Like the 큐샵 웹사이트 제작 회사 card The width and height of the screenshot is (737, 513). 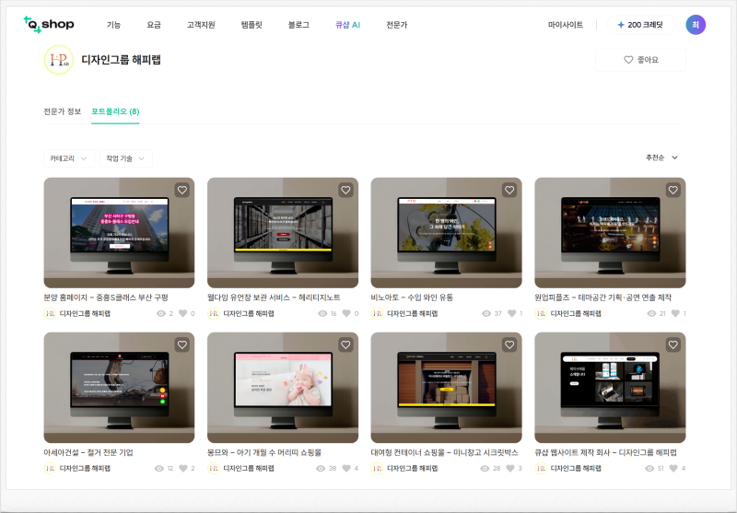click(x=673, y=344)
